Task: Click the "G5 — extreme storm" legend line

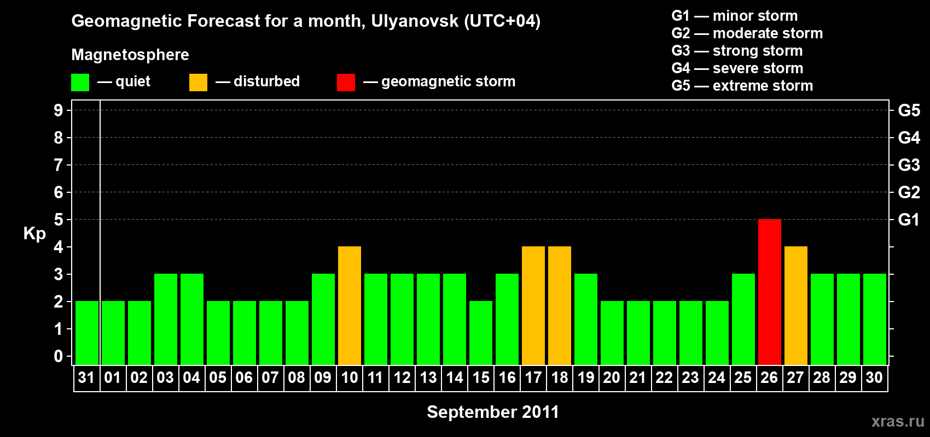Action: click(x=742, y=86)
